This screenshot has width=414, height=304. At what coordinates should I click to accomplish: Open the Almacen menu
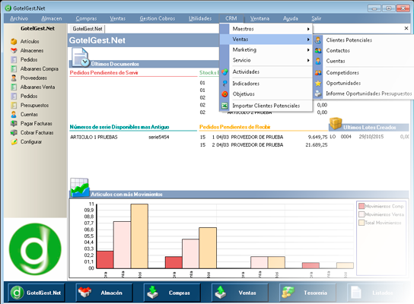[x=52, y=18]
